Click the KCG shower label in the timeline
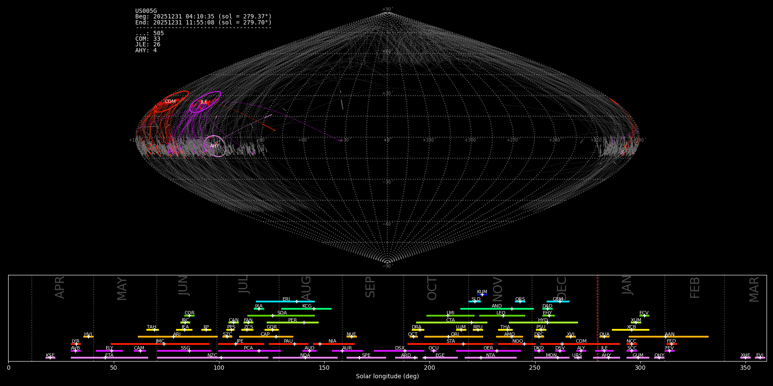Viewport: 773px width, 386px height. [x=307, y=306]
